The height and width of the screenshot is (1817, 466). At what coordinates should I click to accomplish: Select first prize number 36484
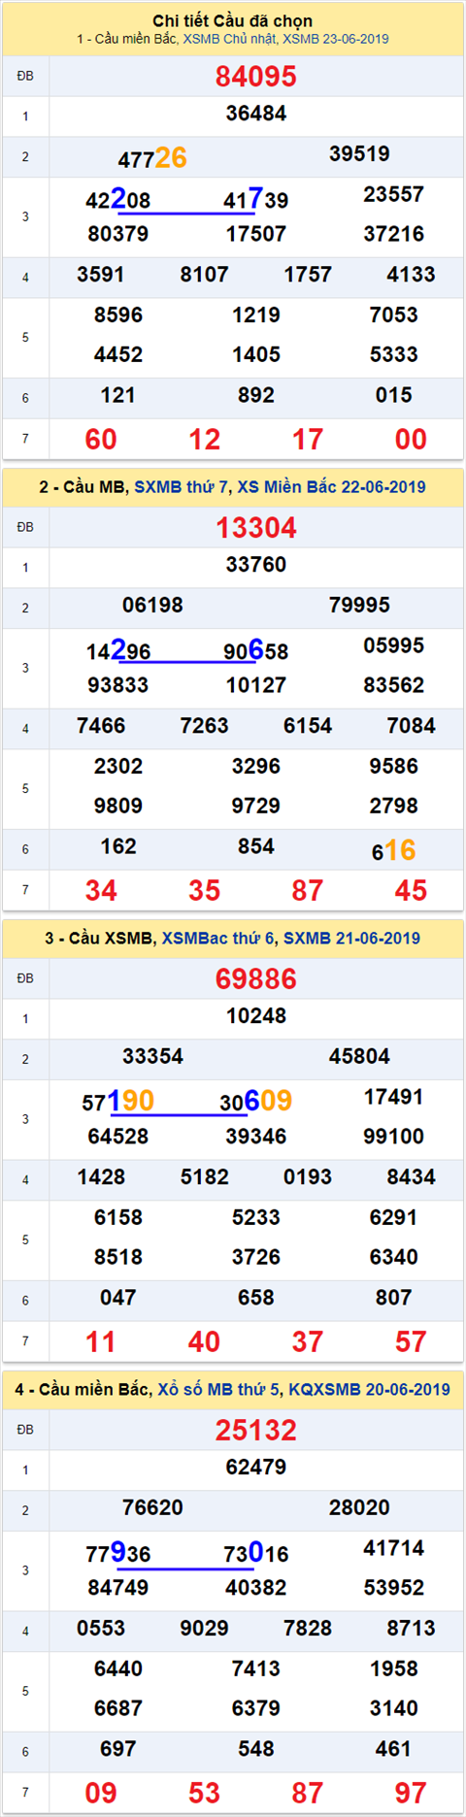[x=256, y=114]
